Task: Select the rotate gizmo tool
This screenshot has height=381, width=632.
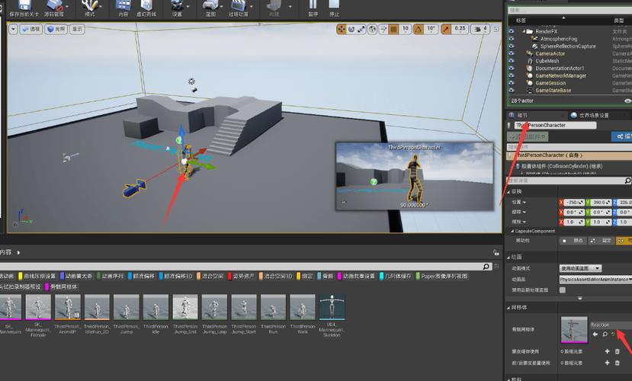Action: (351, 29)
